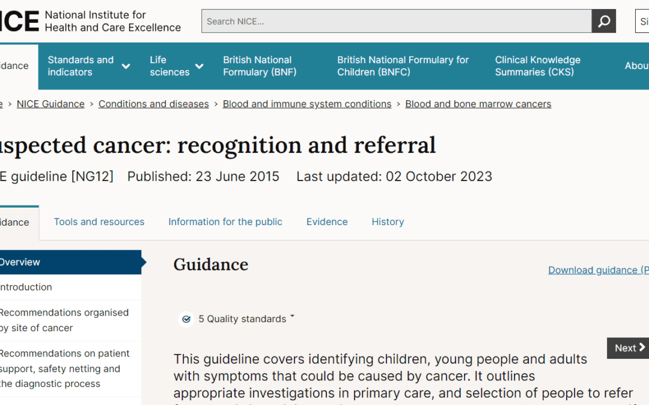Click the Search NICE input field
Viewport: 649px width, 405px height.
tap(397, 21)
